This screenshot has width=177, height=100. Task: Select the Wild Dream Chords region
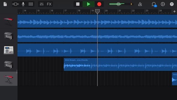point(120,64)
